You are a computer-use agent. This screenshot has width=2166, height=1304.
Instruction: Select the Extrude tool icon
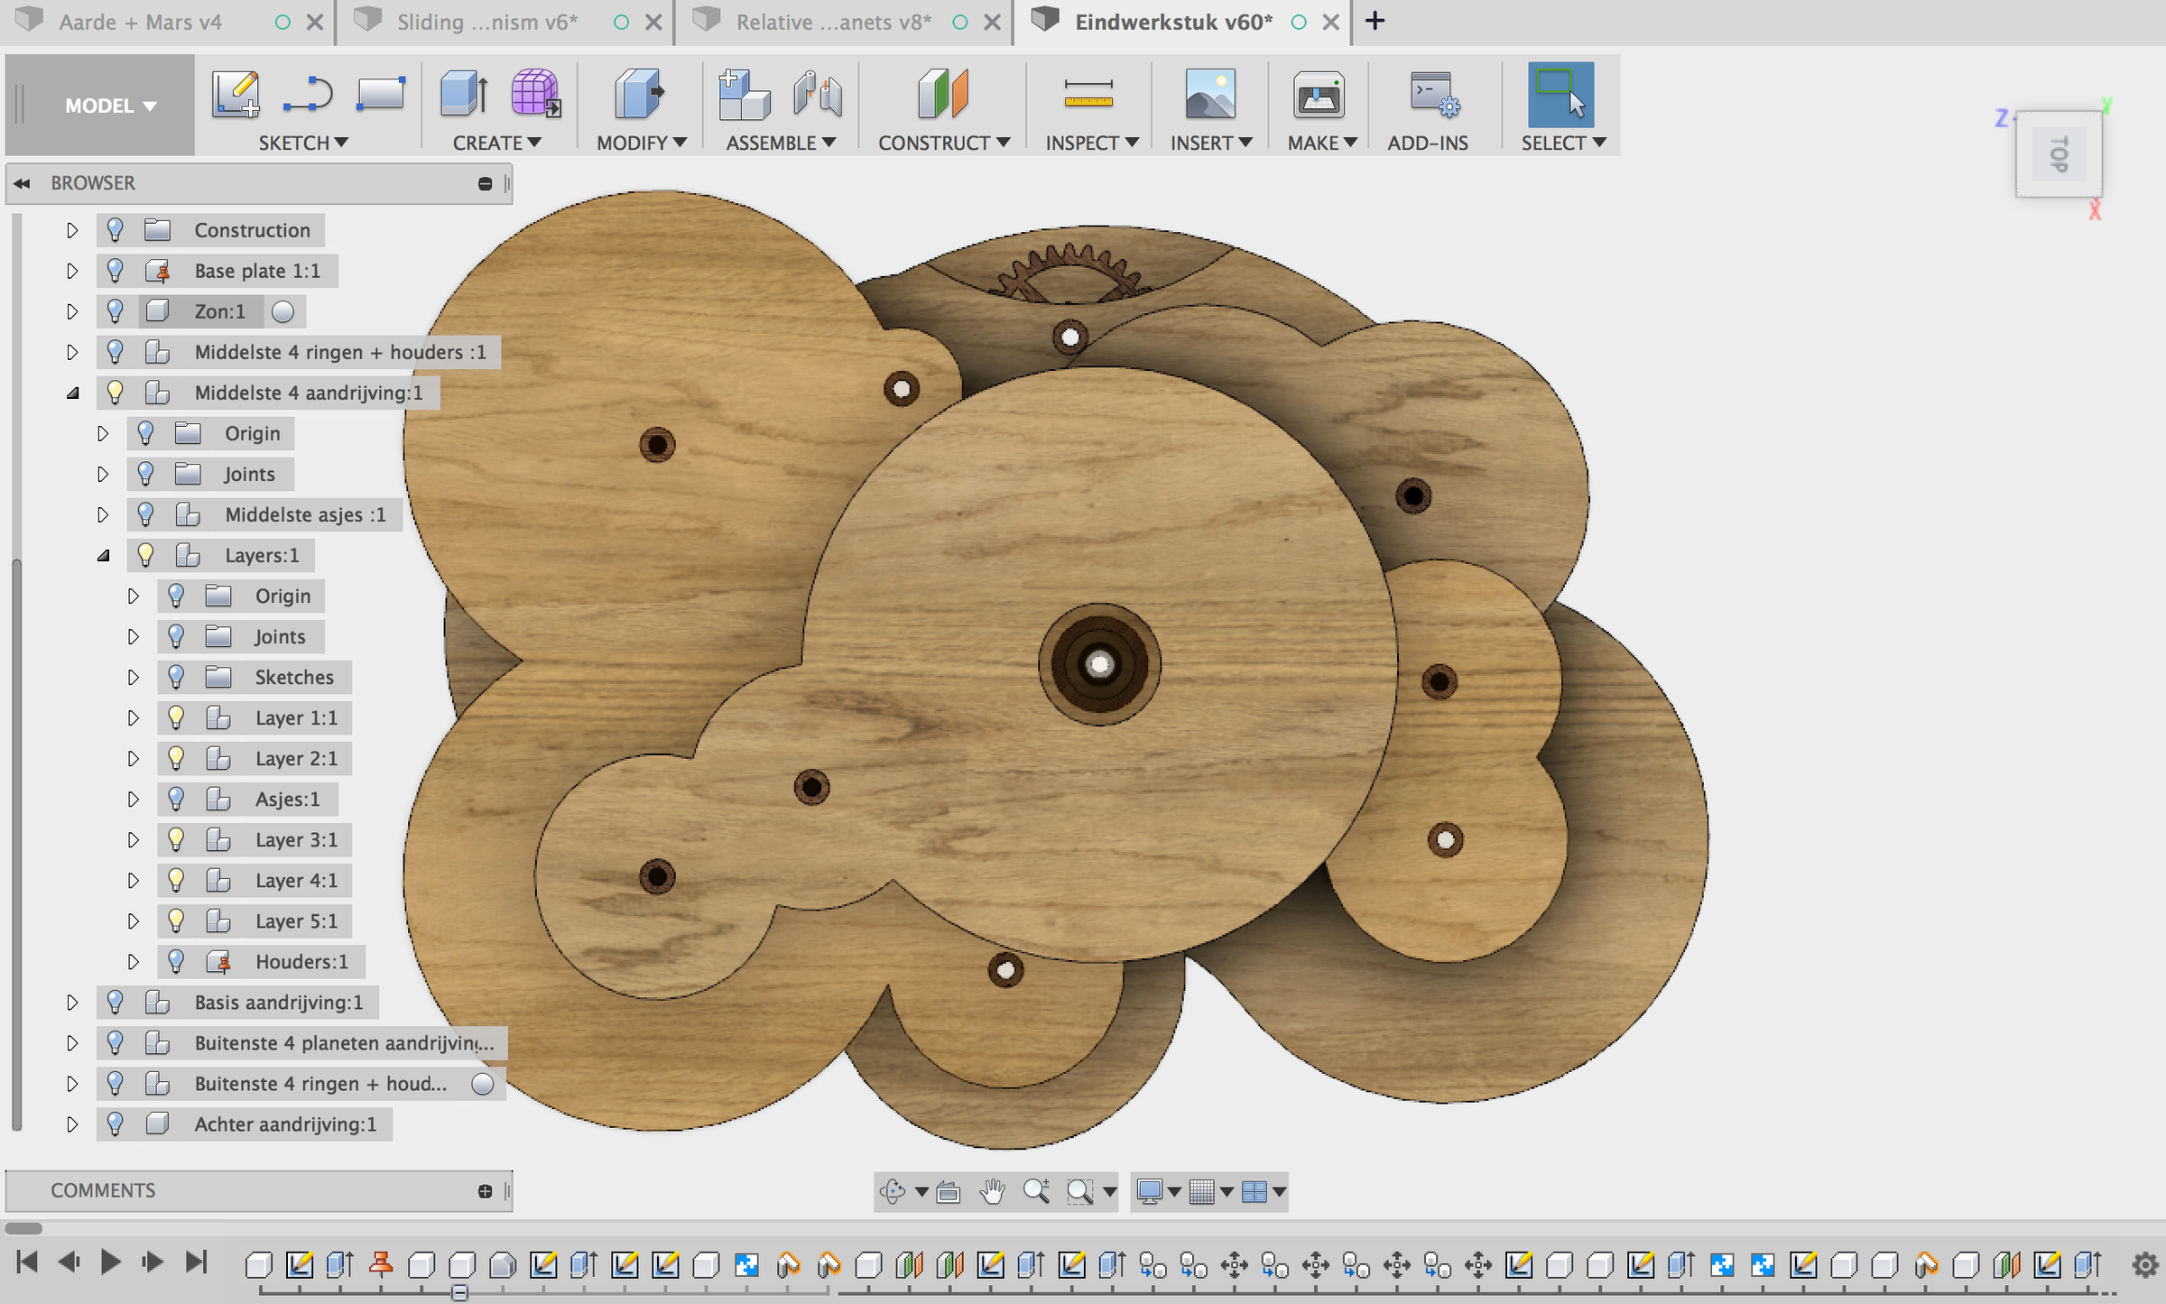point(464,94)
